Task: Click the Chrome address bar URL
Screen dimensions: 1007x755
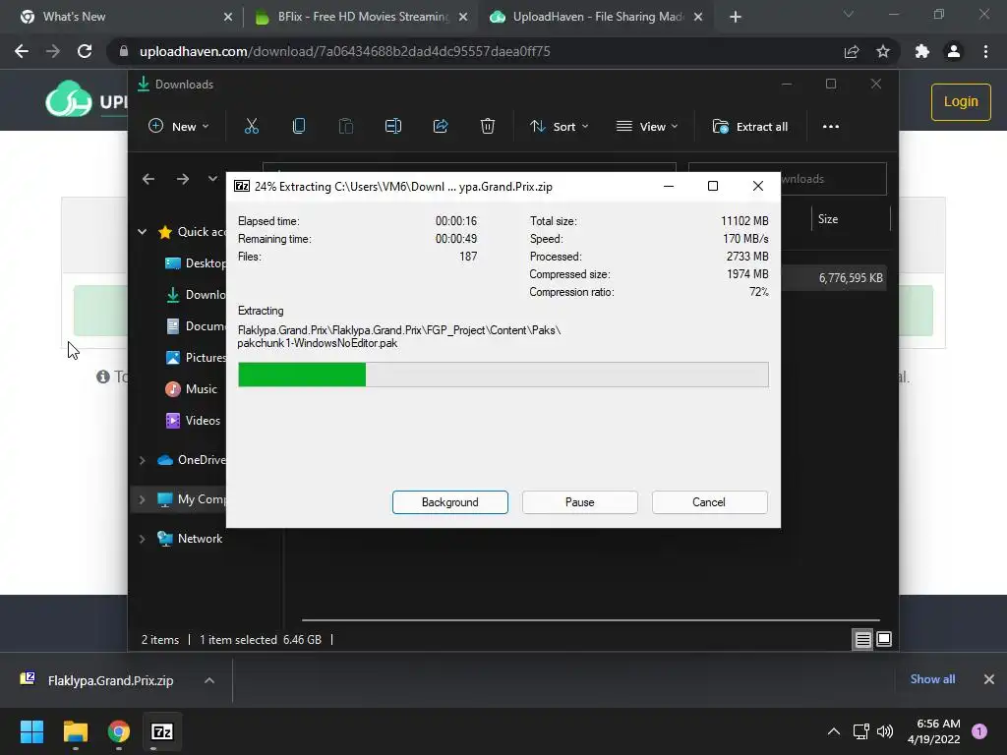Action: click(345, 51)
